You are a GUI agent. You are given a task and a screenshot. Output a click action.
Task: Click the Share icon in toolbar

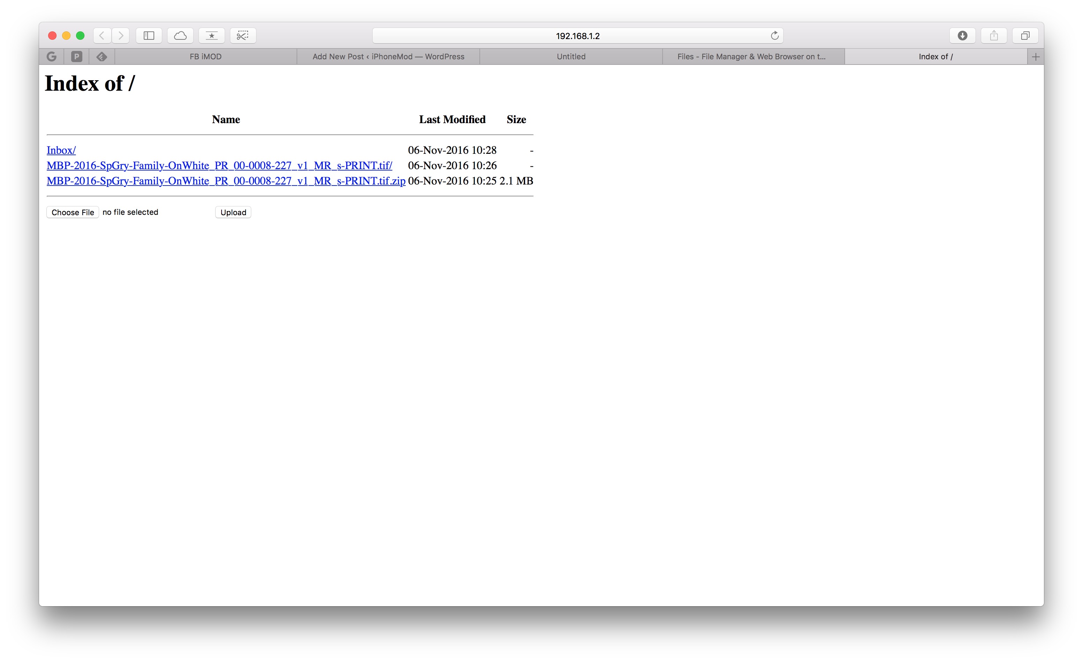coord(994,36)
